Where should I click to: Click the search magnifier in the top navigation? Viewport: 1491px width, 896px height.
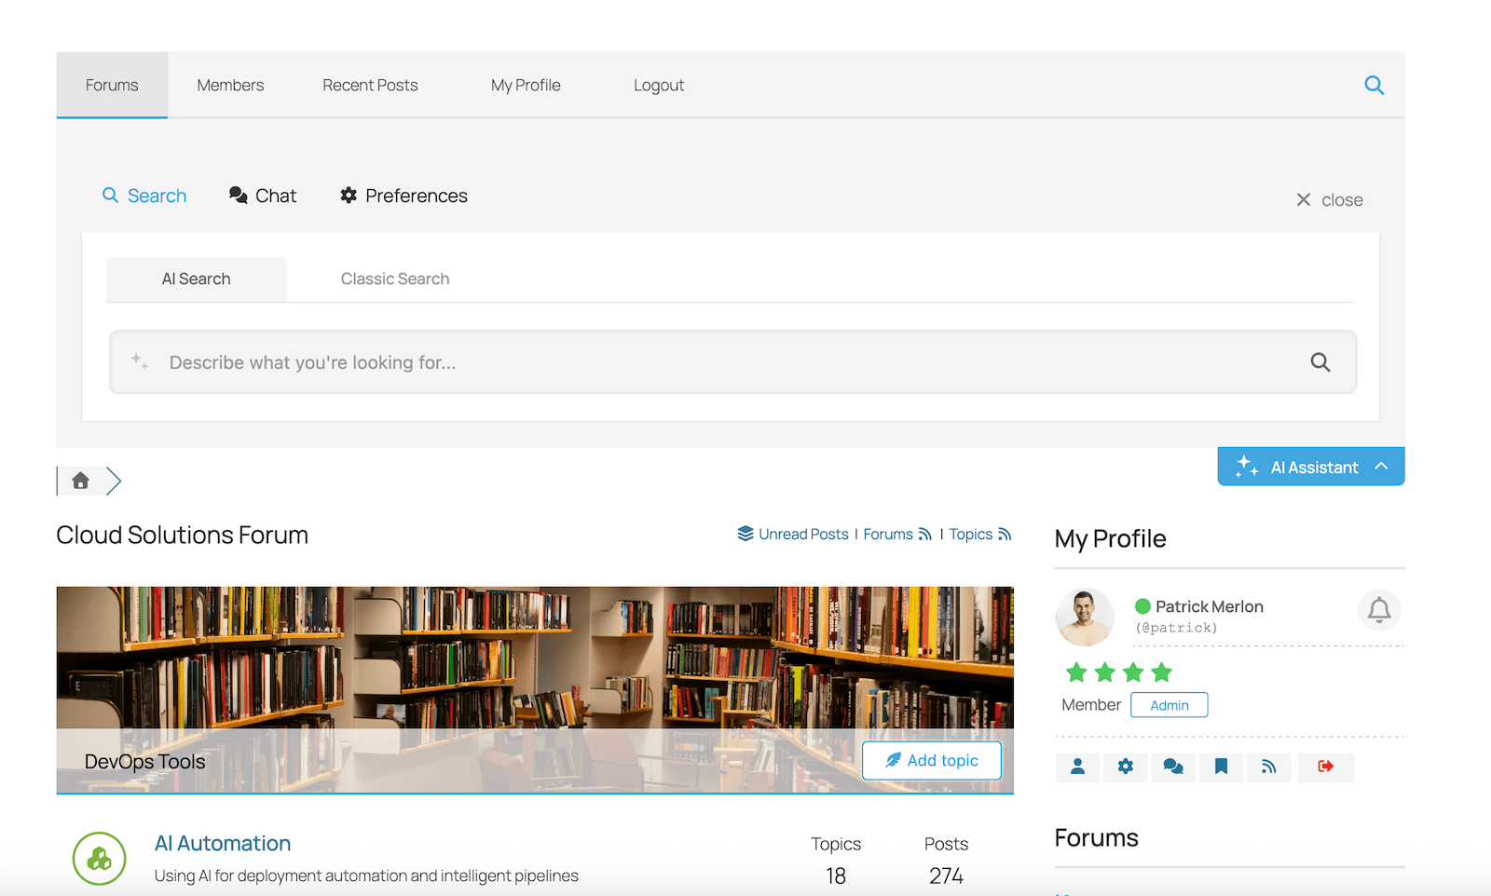[x=1375, y=85]
